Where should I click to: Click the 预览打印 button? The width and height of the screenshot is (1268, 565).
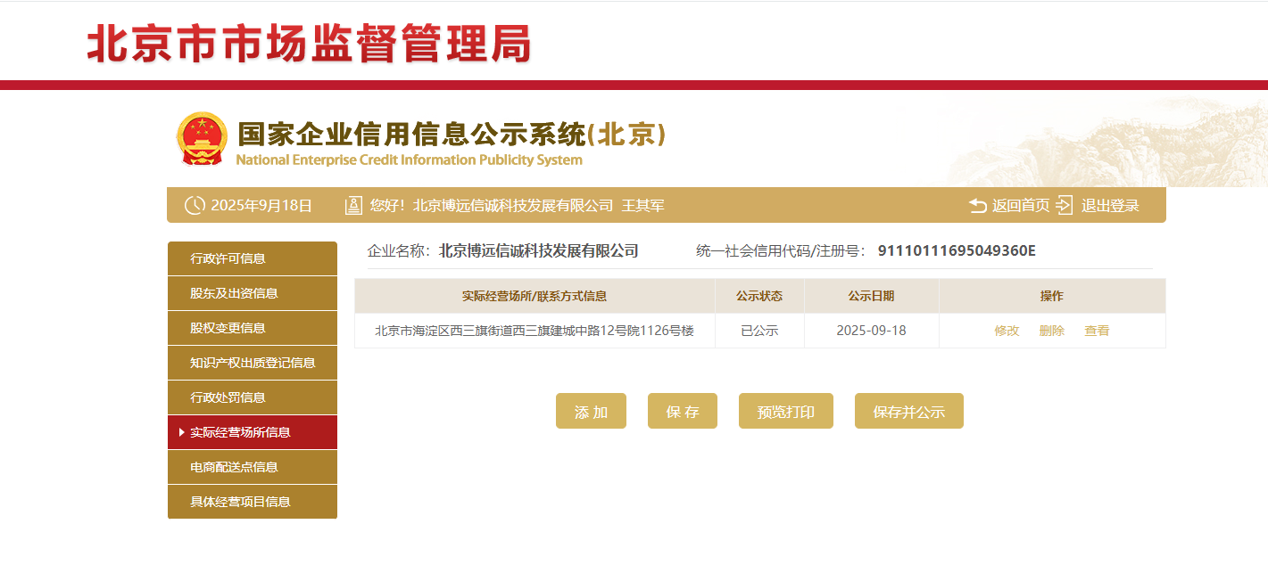786,411
